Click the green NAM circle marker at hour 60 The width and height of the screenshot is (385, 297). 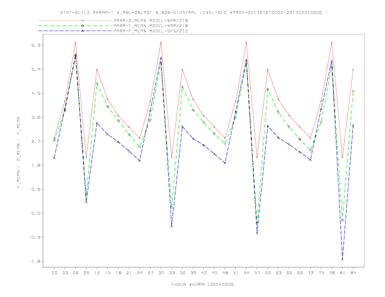[268, 89]
